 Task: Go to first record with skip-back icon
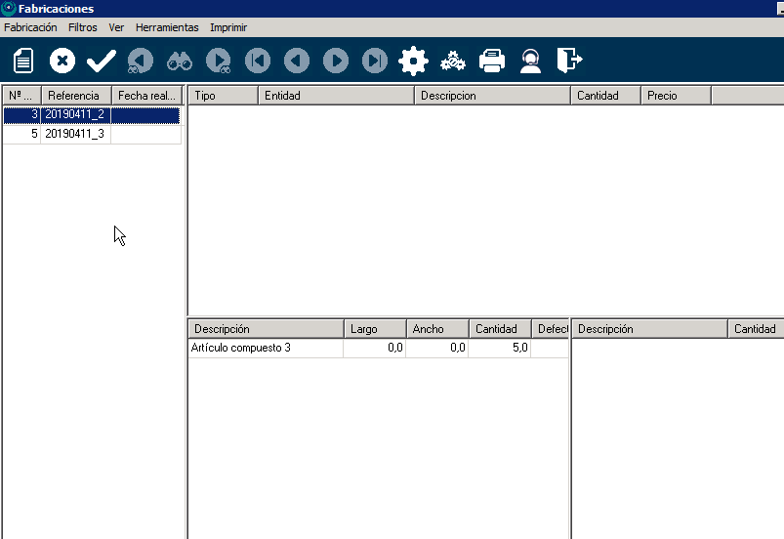coord(257,62)
